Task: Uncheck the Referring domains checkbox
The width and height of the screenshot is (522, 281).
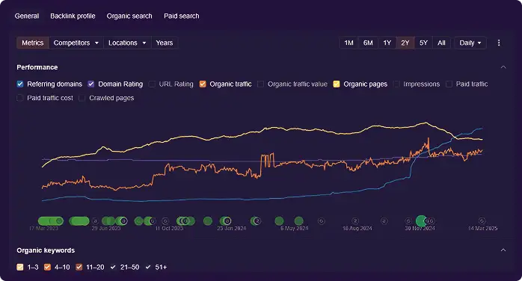Action: 20,84
